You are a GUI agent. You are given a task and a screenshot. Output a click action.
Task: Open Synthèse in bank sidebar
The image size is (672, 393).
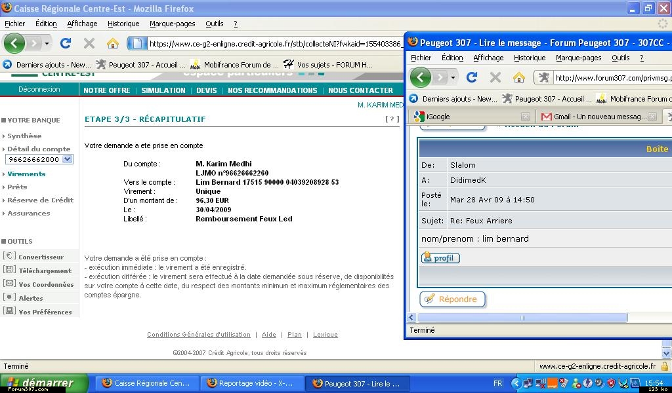24,136
